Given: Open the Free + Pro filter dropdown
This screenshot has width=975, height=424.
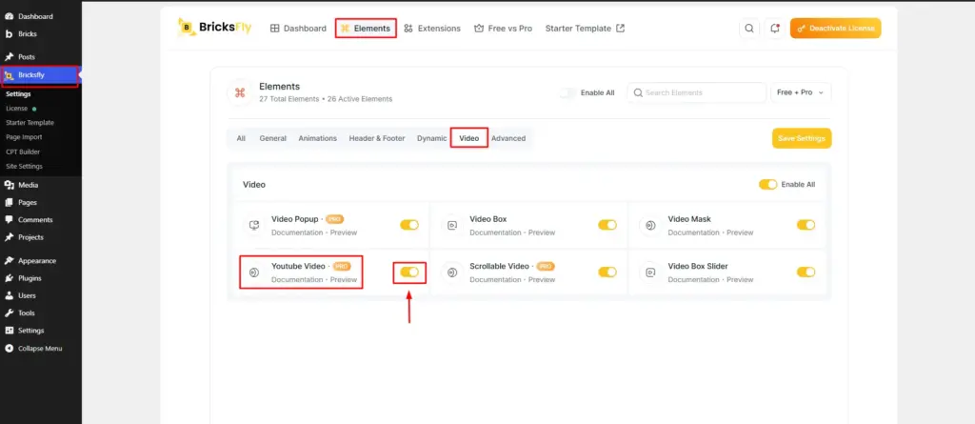Looking at the screenshot, I should (801, 92).
